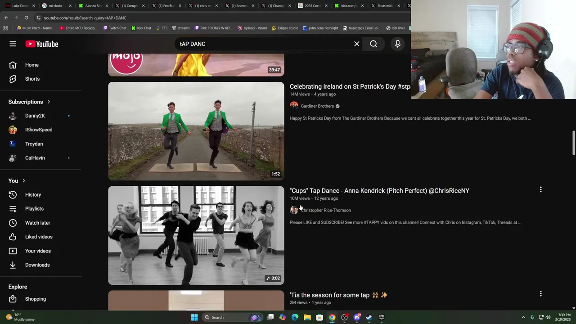Go back with the browser back arrow
Viewport: 576px width, 324px height.
[6, 18]
